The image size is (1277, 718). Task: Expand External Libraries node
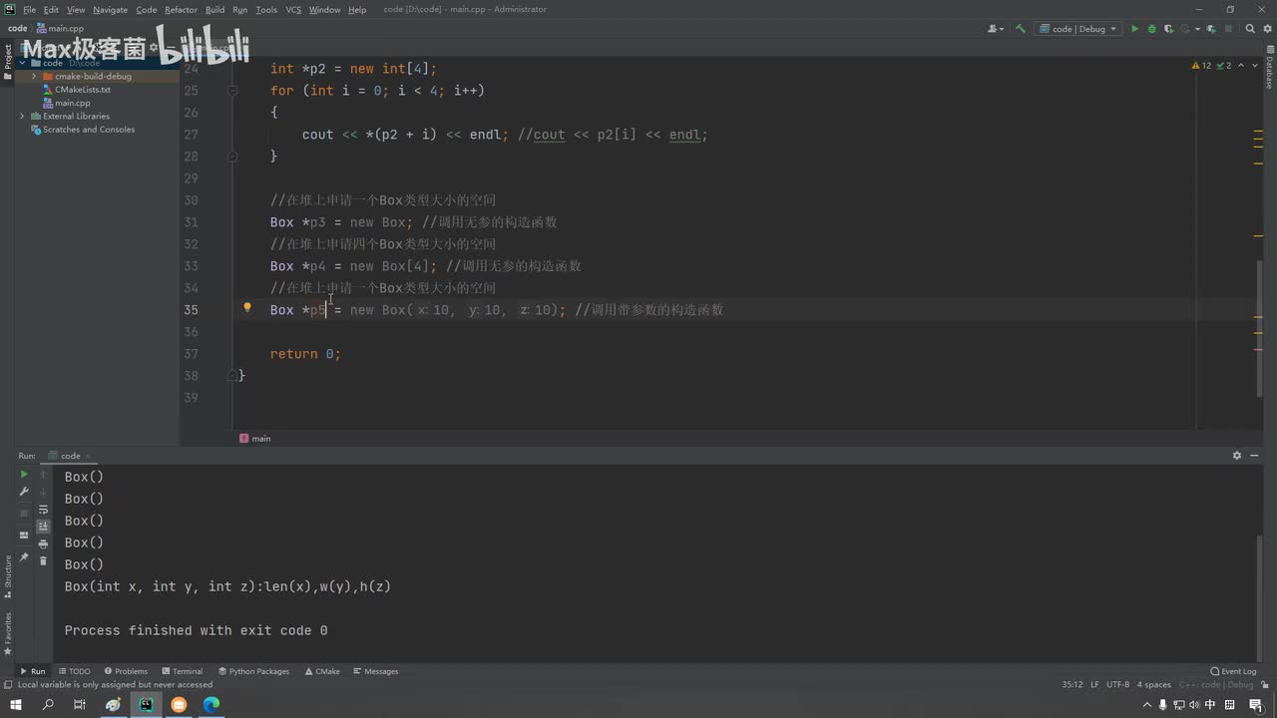pyautogui.click(x=22, y=116)
